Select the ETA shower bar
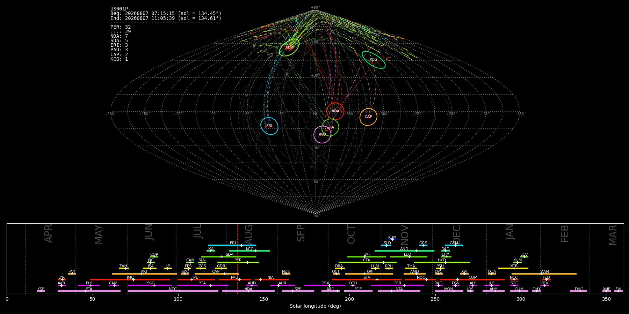 coord(89,291)
